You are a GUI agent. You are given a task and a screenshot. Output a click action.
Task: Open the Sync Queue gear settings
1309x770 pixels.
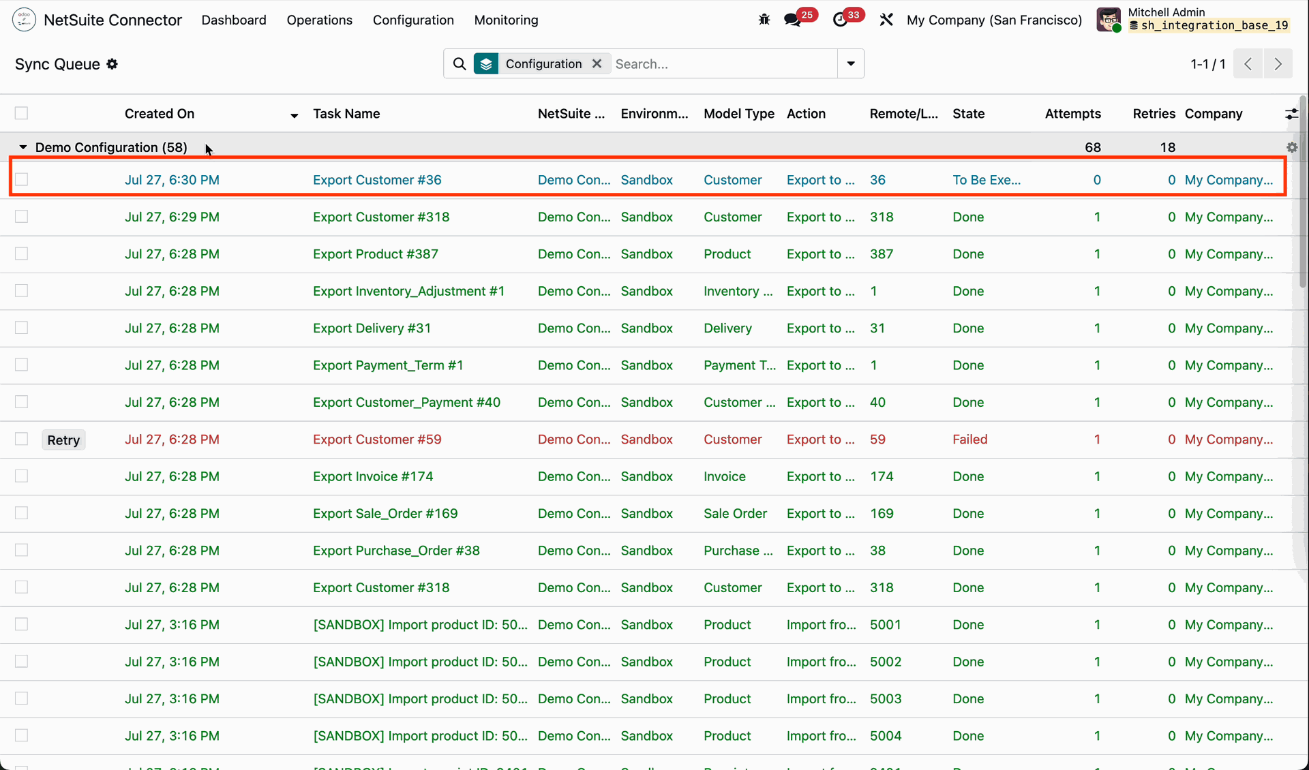pyautogui.click(x=112, y=64)
